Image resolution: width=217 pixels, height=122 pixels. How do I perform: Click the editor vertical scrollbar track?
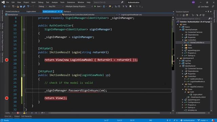tap(173, 65)
